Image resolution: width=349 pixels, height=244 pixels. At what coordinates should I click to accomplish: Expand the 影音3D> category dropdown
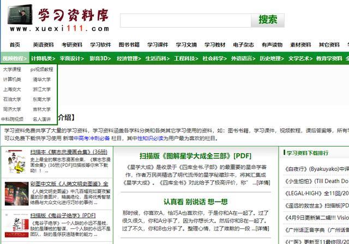point(100,58)
